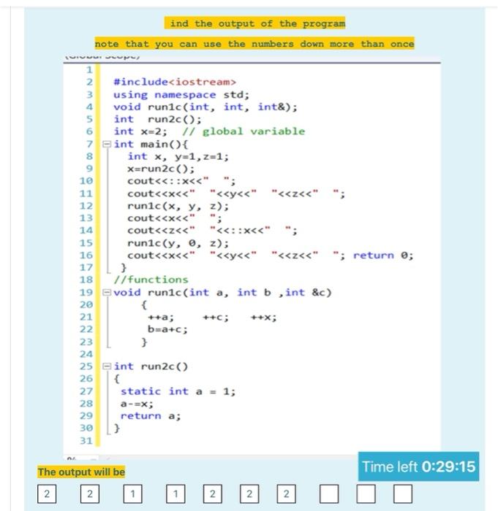This screenshot has height=511, width=498.
Task: Focus the sixth answer box
Action: click(249, 493)
